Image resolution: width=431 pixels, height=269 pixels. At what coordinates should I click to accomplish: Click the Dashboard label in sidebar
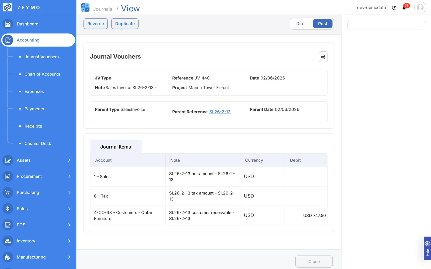(x=27, y=24)
